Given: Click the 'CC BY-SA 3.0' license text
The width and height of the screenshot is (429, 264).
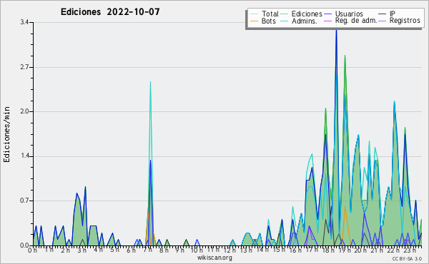Looking at the screenshot, I should point(407,258).
